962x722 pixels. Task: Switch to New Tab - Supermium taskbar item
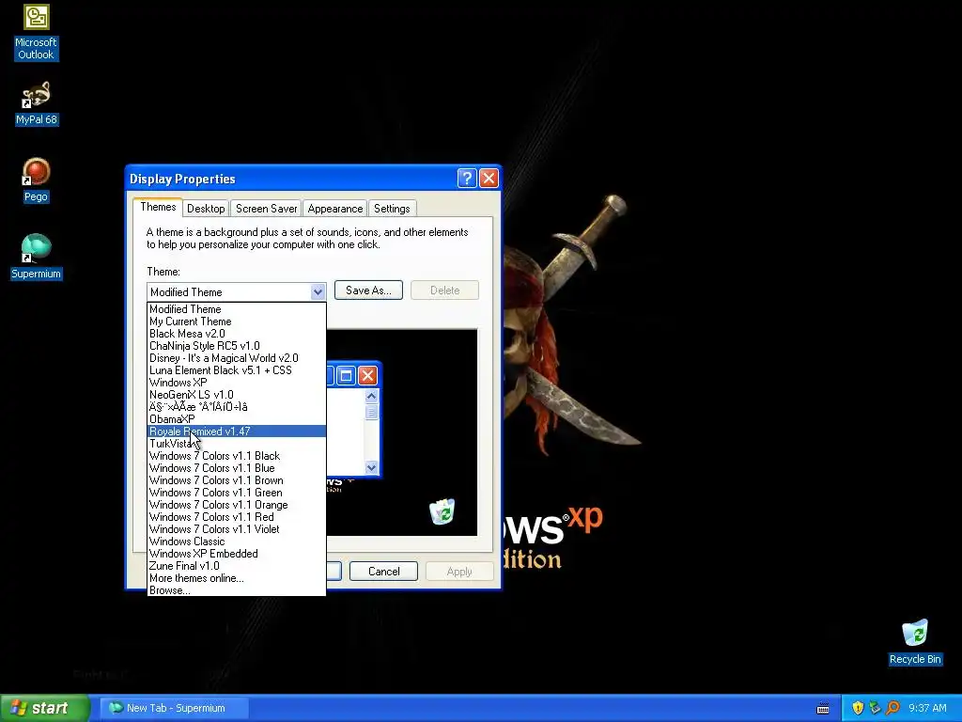pyautogui.click(x=174, y=708)
